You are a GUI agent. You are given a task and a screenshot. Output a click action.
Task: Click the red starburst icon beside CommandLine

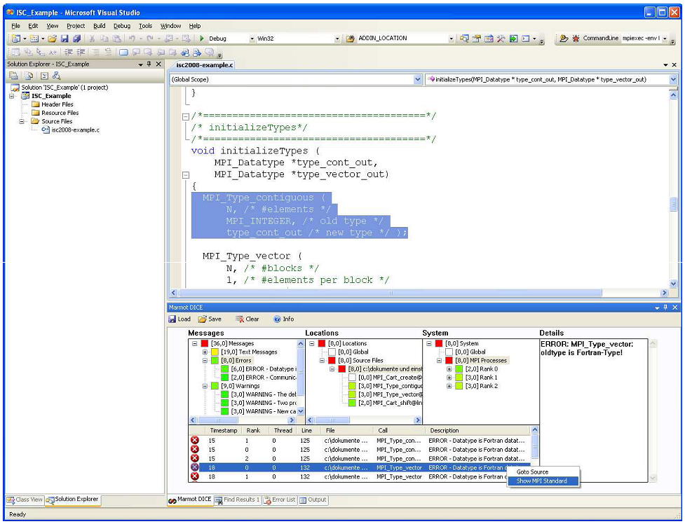[576, 39]
